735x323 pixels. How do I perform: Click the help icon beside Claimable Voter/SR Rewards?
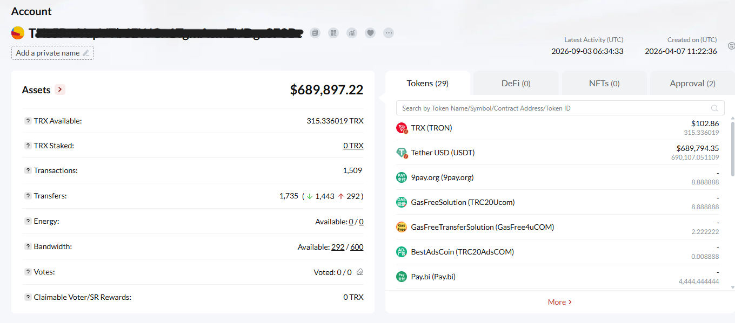(28, 297)
